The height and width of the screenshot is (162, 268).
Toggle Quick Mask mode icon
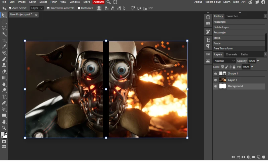[x=4, y=142]
